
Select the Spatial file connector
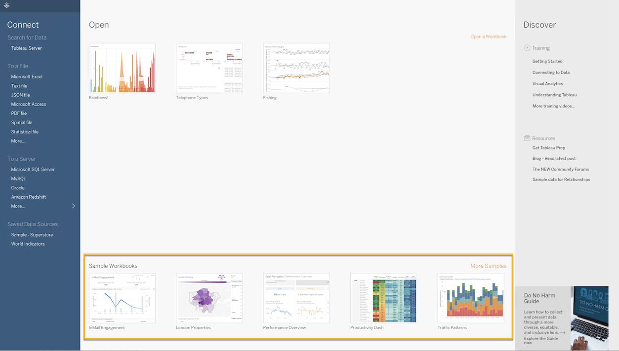(x=22, y=123)
